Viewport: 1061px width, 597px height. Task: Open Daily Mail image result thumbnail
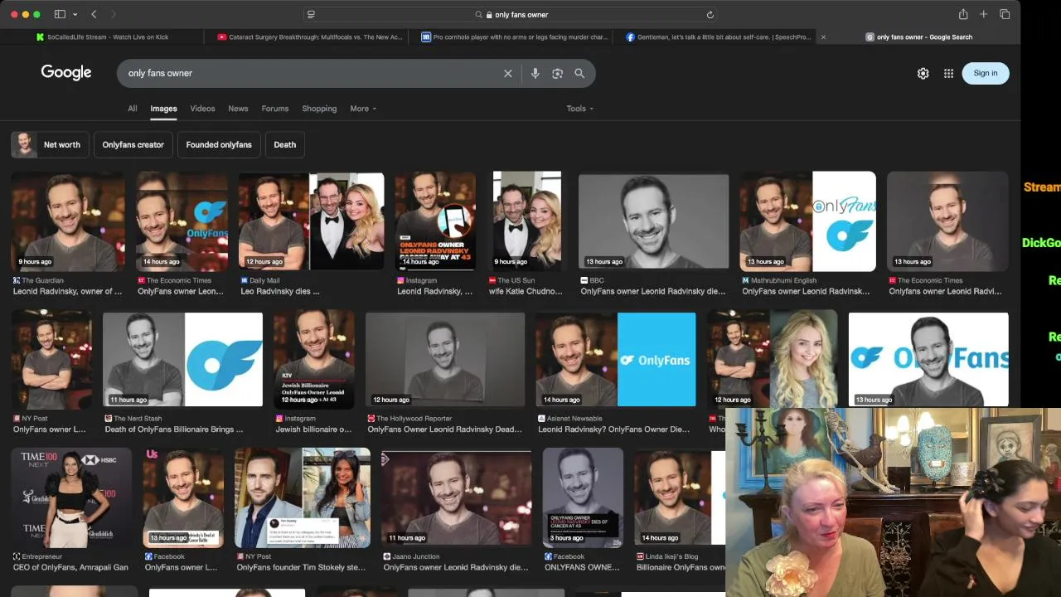pyautogui.click(x=311, y=221)
